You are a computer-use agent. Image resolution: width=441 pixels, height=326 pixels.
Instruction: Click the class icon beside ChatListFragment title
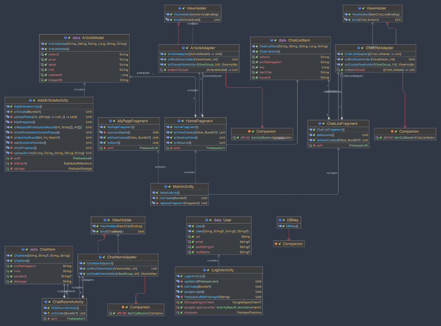pos(320,124)
